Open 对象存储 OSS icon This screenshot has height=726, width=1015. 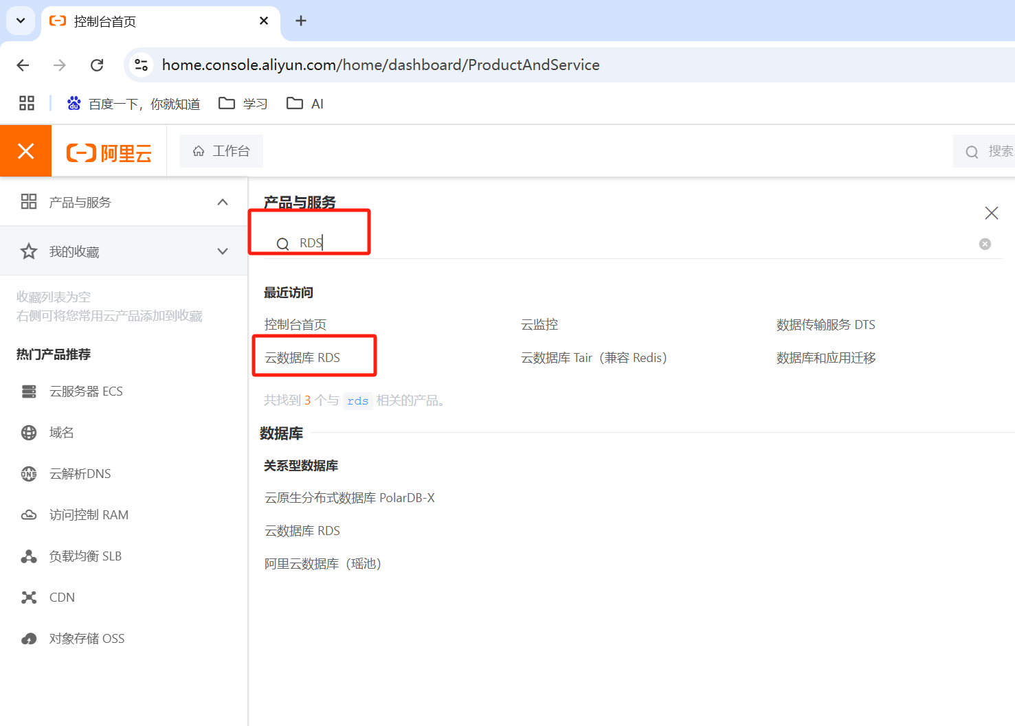29,639
